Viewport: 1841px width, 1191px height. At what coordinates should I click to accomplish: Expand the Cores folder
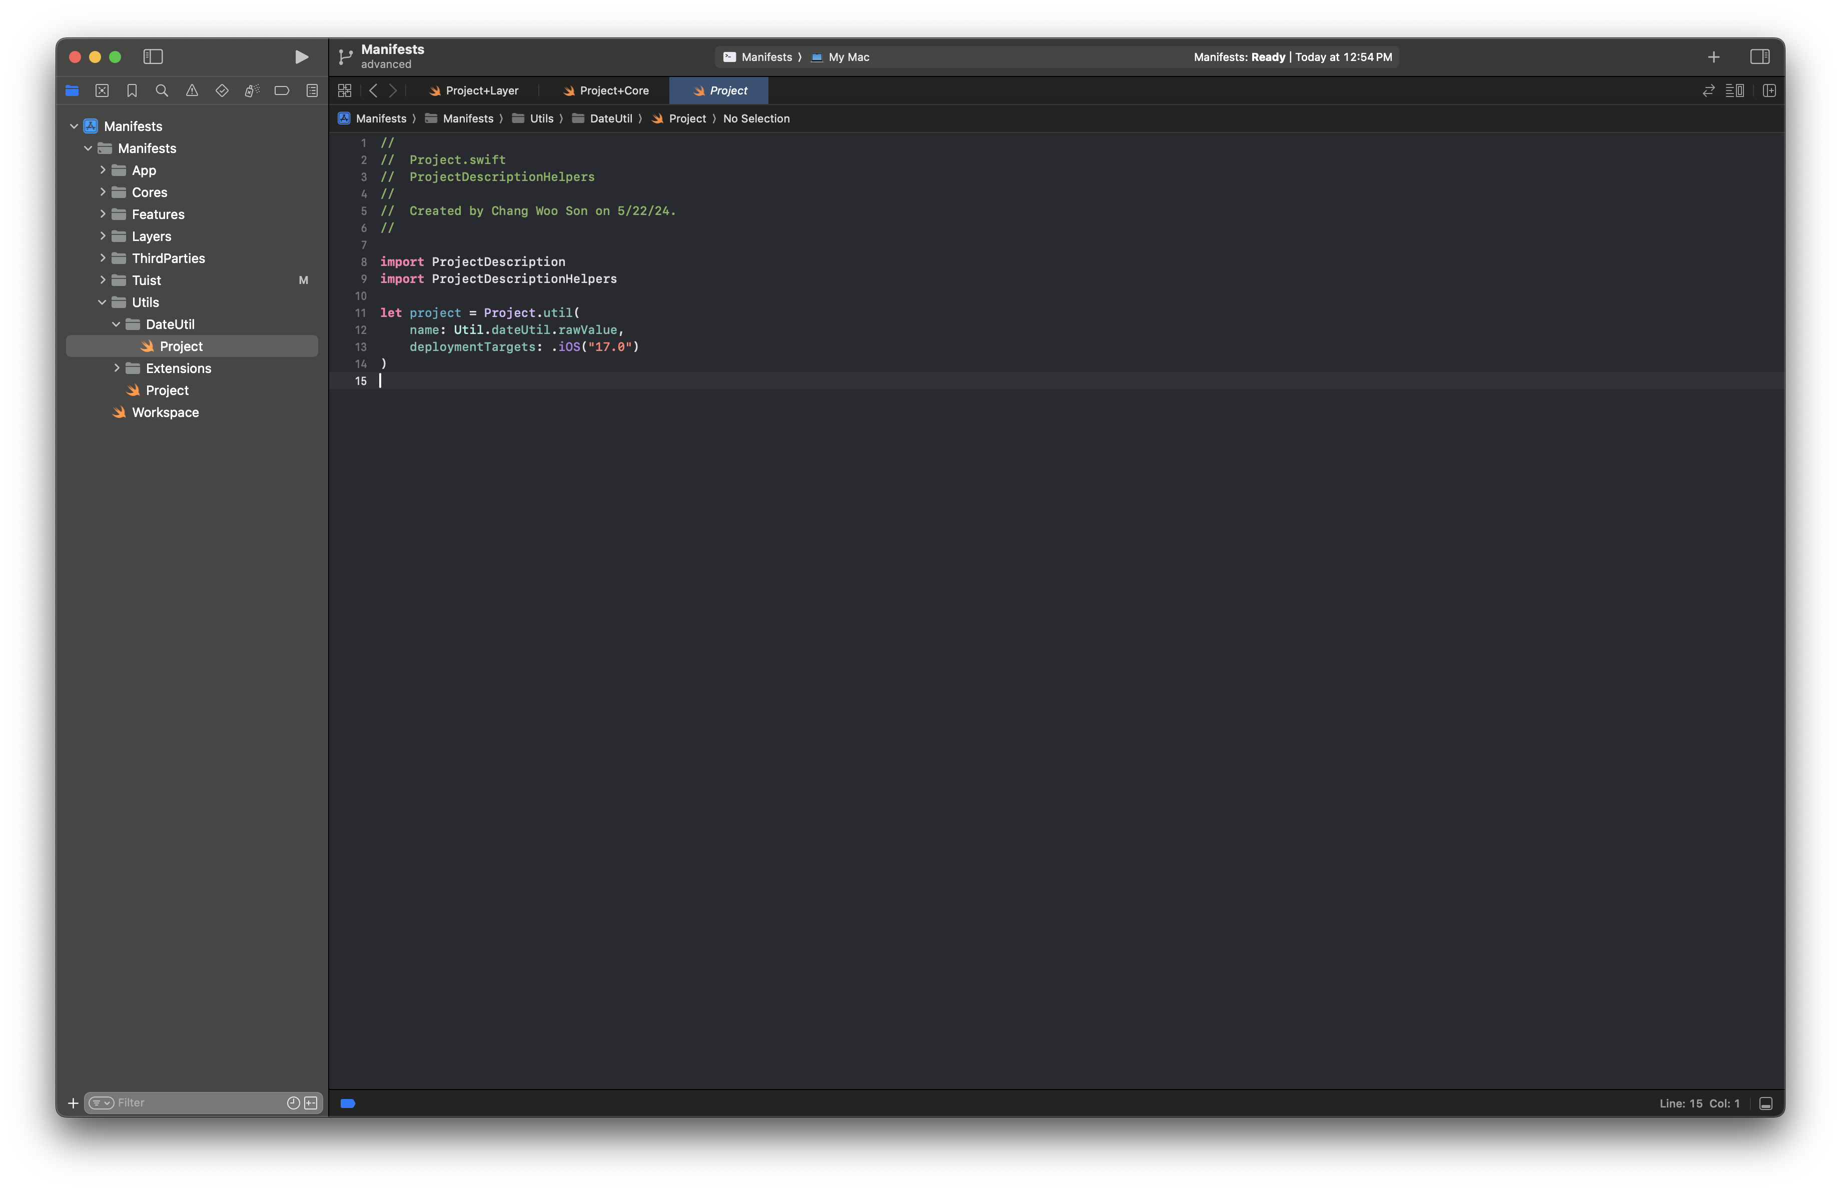point(102,191)
